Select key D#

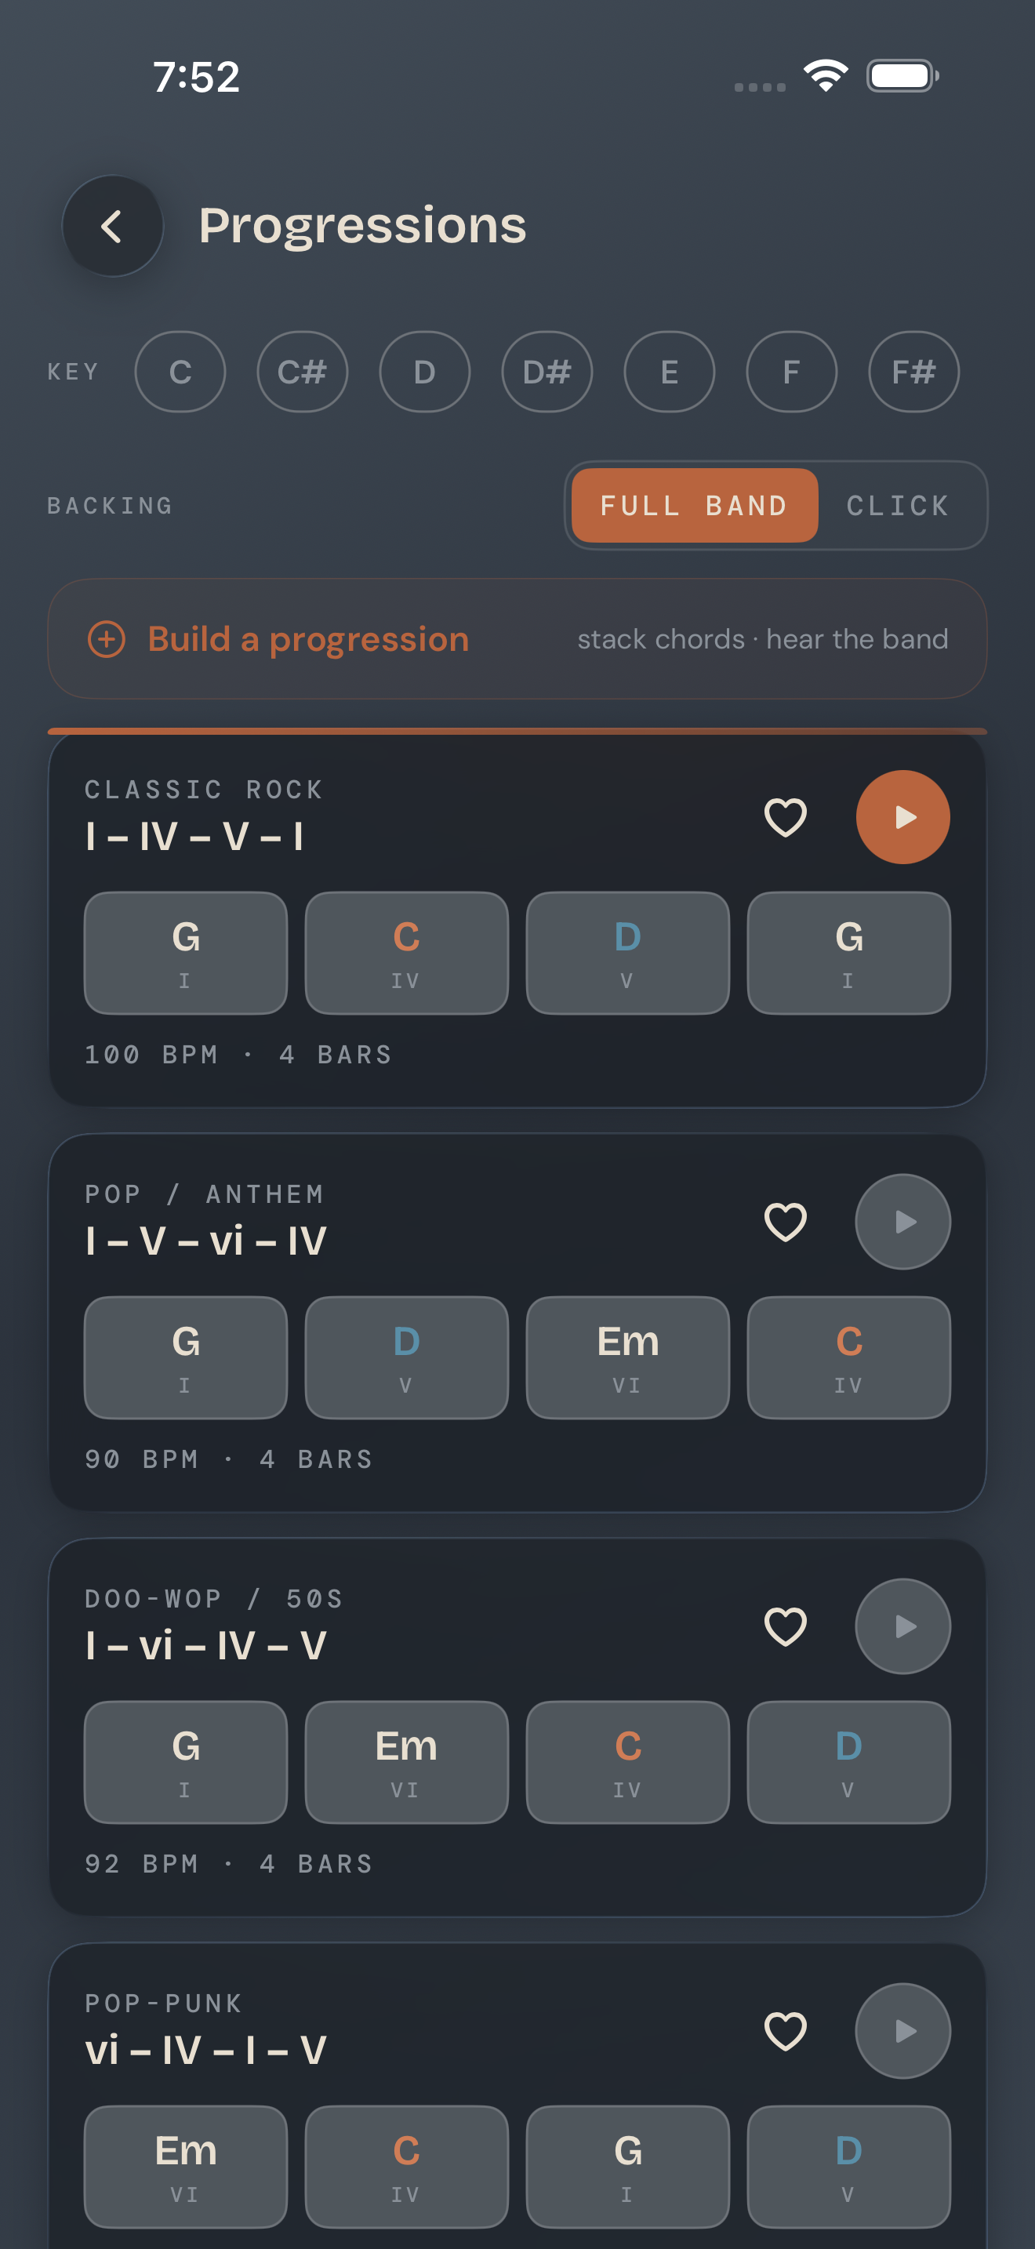tap(547, 372)
